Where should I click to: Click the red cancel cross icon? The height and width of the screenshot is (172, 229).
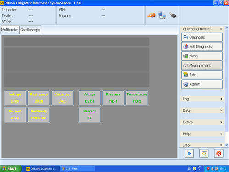coord(218,153)
